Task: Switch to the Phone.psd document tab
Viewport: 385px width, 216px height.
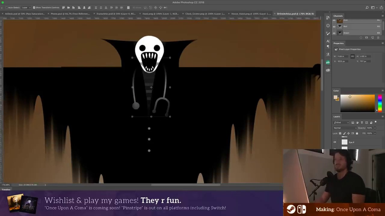Action: [70, 14]
